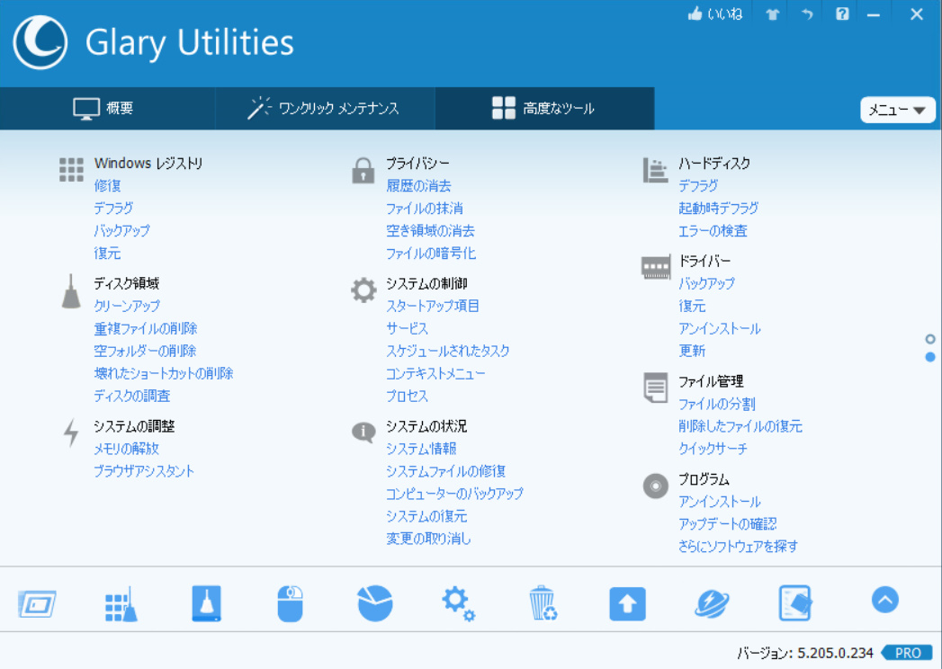Click the ハードディスク category icon

coord(655,171)
